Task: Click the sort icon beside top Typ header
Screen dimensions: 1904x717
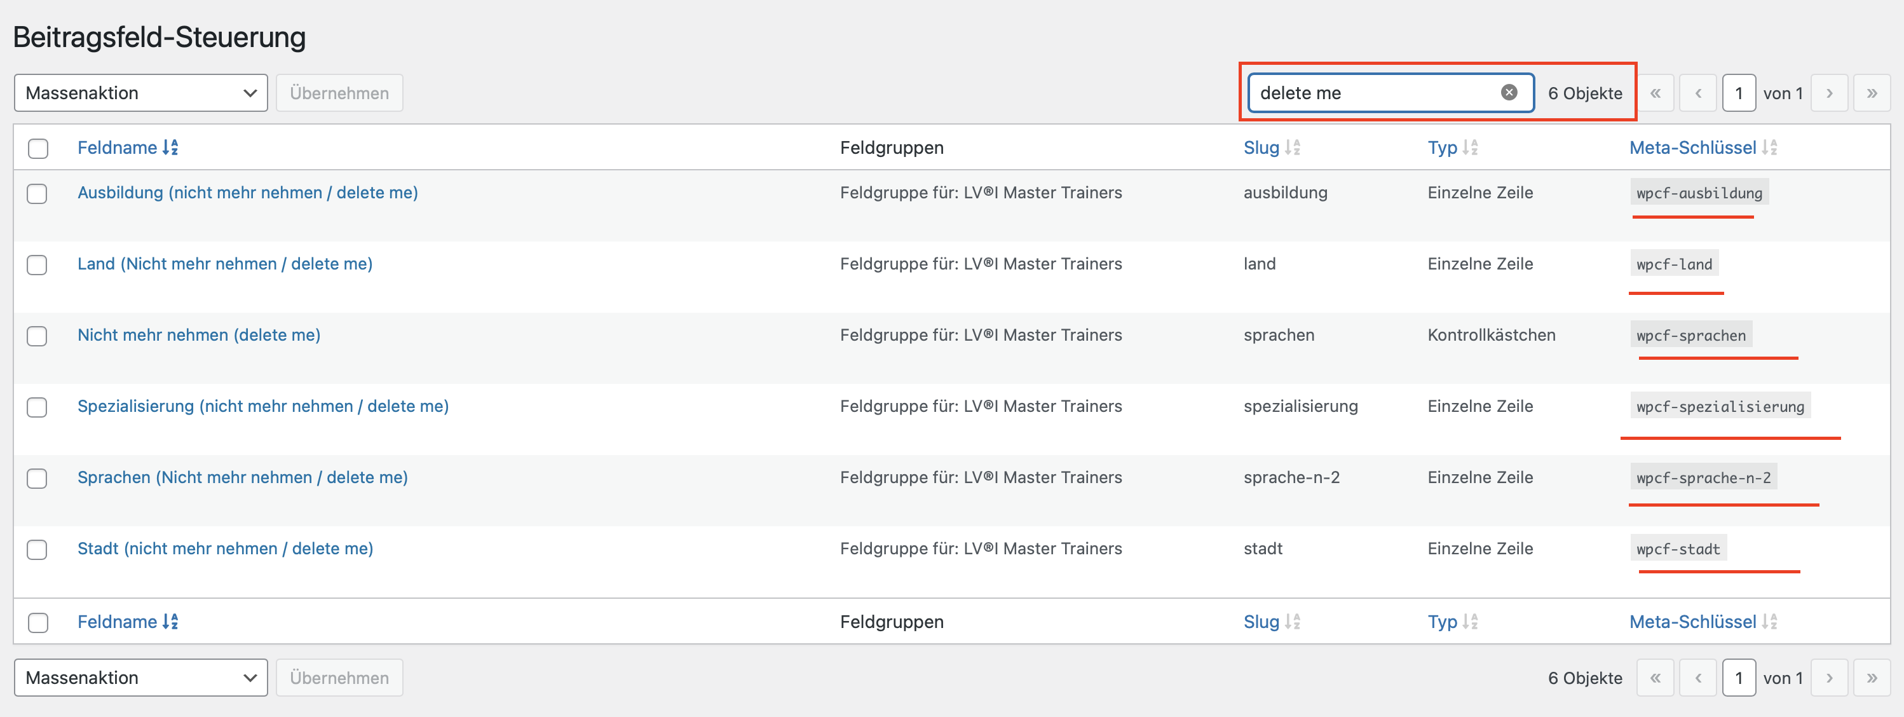Action: (1470, 148)
